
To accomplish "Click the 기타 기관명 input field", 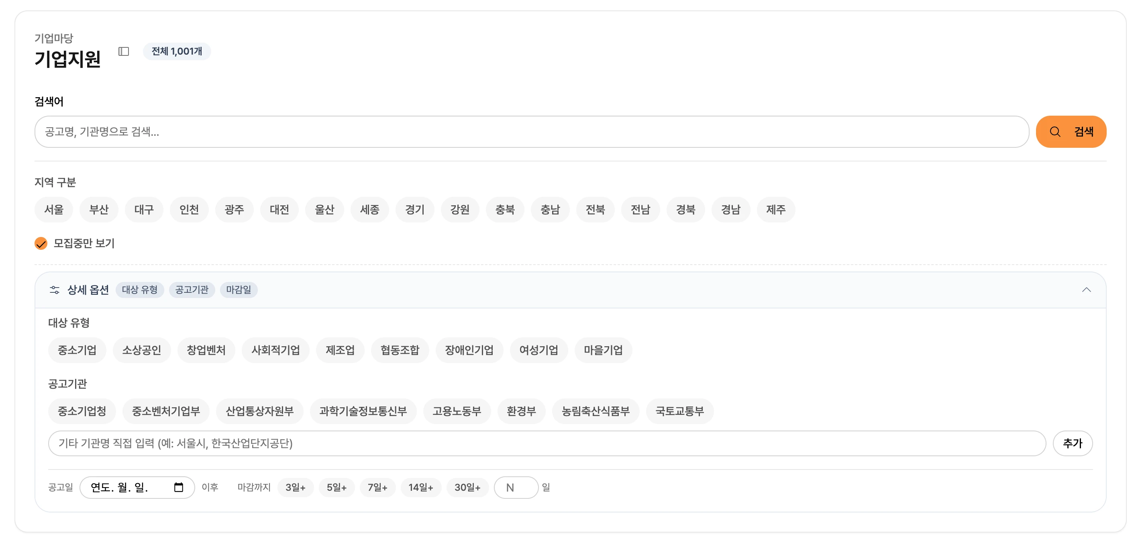I will click(x=547, y=443).
